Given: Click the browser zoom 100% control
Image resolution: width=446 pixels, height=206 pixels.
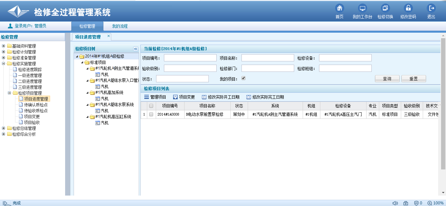Looking at the screenshot, I should pyautogui.click(x=436, y=203).
